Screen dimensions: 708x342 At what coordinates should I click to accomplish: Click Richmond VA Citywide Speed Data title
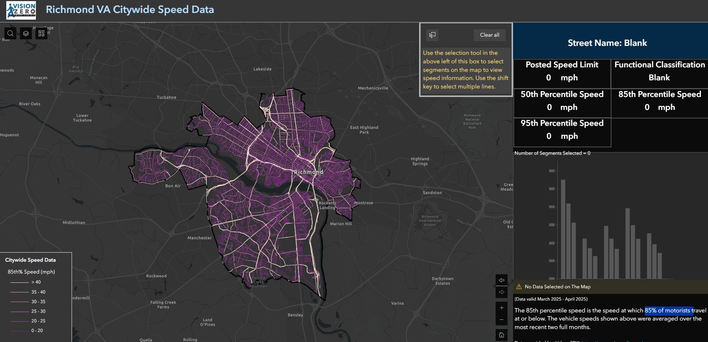(130, 10)
